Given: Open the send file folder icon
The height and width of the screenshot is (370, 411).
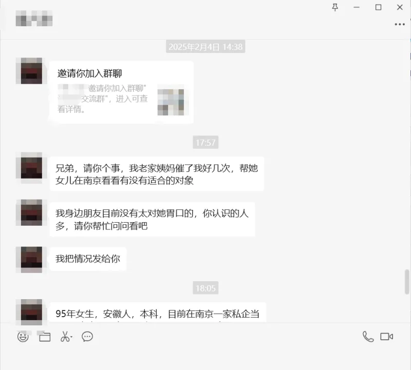Looking at the screenshot, I should (45, 337).
